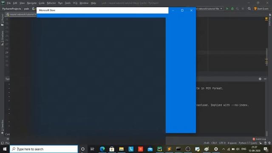Open the Action Center notifications icon
Screen dimensions: 272x153
click(266, 149)
